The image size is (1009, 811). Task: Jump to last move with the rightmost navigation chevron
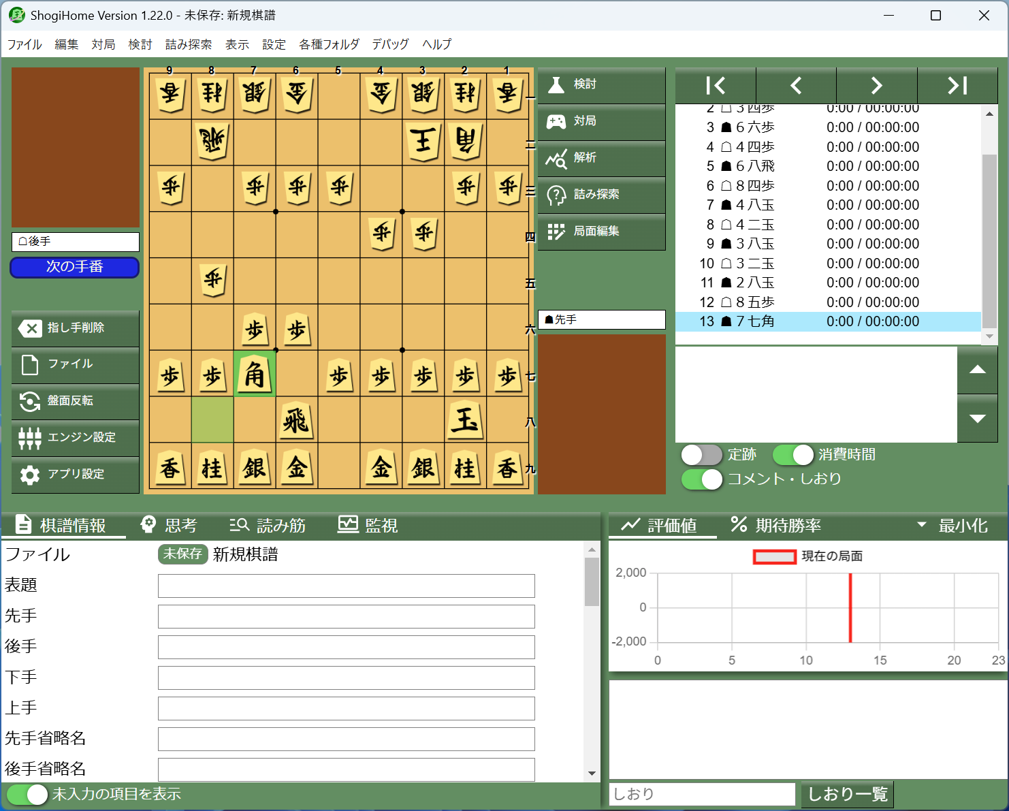pyautogui.click(x=957, y=85)
